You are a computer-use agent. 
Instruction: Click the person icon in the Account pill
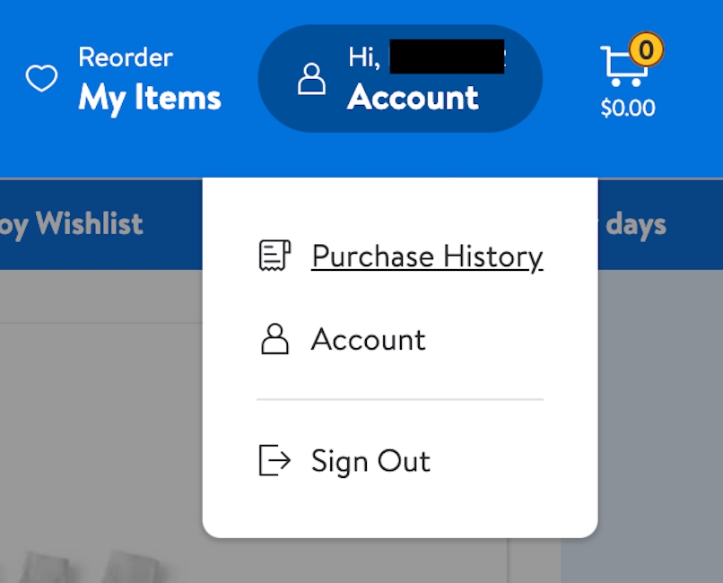(311, 79)
